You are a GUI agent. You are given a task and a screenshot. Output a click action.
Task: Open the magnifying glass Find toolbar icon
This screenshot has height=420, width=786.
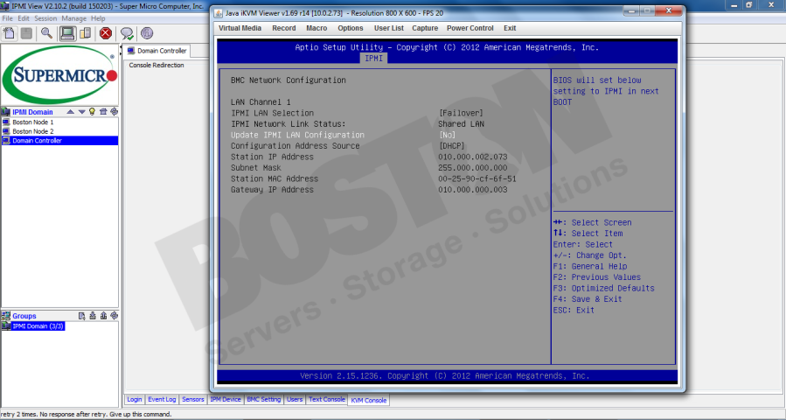point(46,33)
